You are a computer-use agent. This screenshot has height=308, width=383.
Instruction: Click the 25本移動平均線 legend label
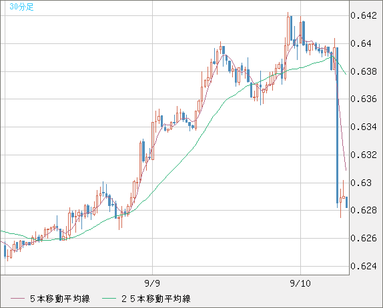(x=156, y=299)
